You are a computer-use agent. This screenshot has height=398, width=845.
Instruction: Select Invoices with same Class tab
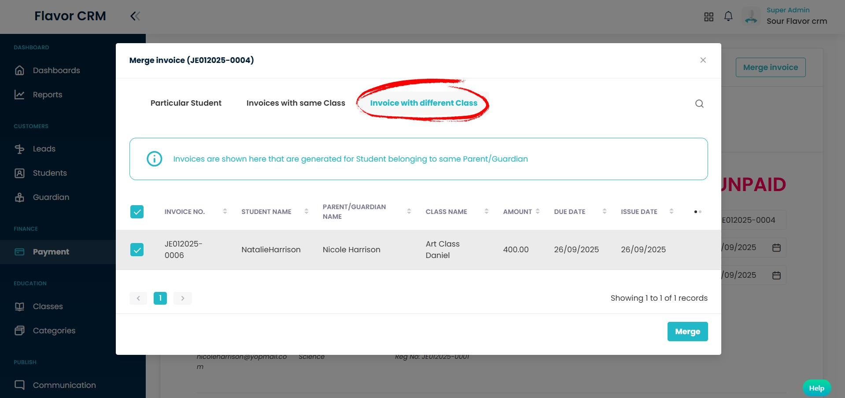[295, 103]
